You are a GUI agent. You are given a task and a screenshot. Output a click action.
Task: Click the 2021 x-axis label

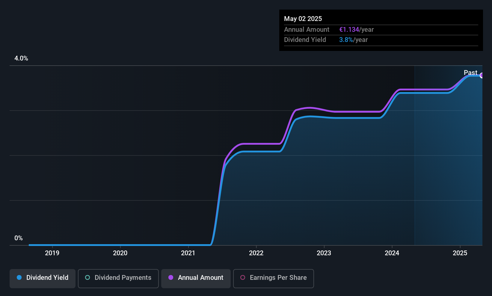(x=188, y=253)
